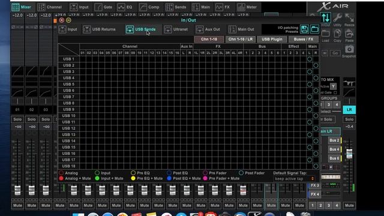This screenshot has width=384, height=216.
Task: Click channel 01 fader handle
Action: [x=17, y=191]
